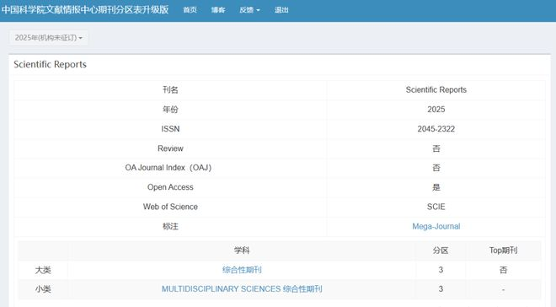Click the 分区 column header
The width and height of the screenshot is (556, 307).
pos(441,250)
